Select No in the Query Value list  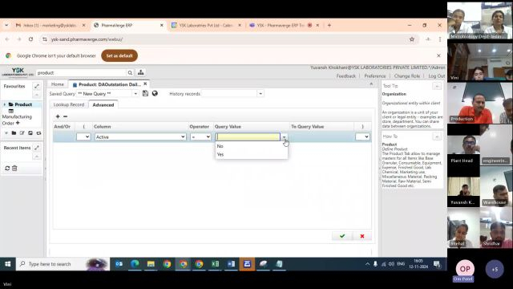252,146
